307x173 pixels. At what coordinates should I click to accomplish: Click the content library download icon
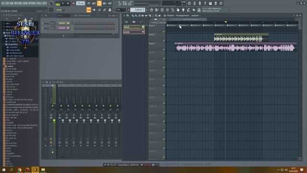coord(199,10)
